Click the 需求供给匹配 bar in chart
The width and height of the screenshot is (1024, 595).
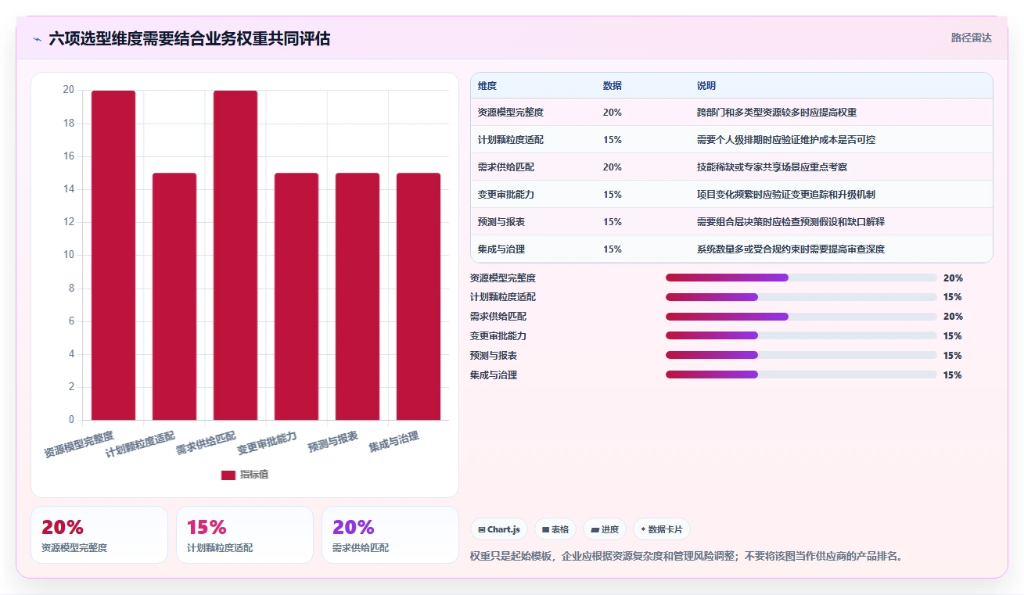pyautogui.click(x=235, y=255)
